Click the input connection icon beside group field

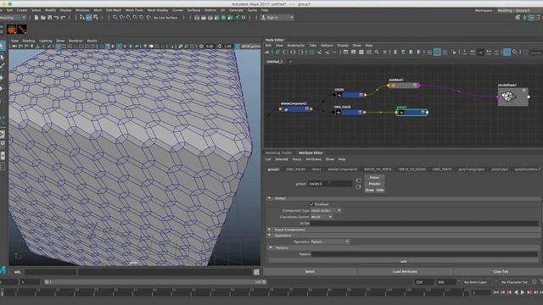358,180
